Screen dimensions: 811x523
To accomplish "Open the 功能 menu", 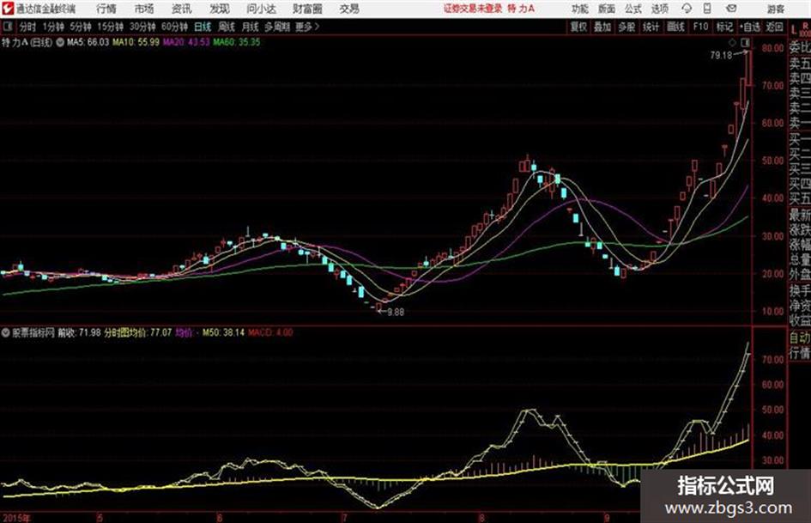I will click(x=580, y=9).
